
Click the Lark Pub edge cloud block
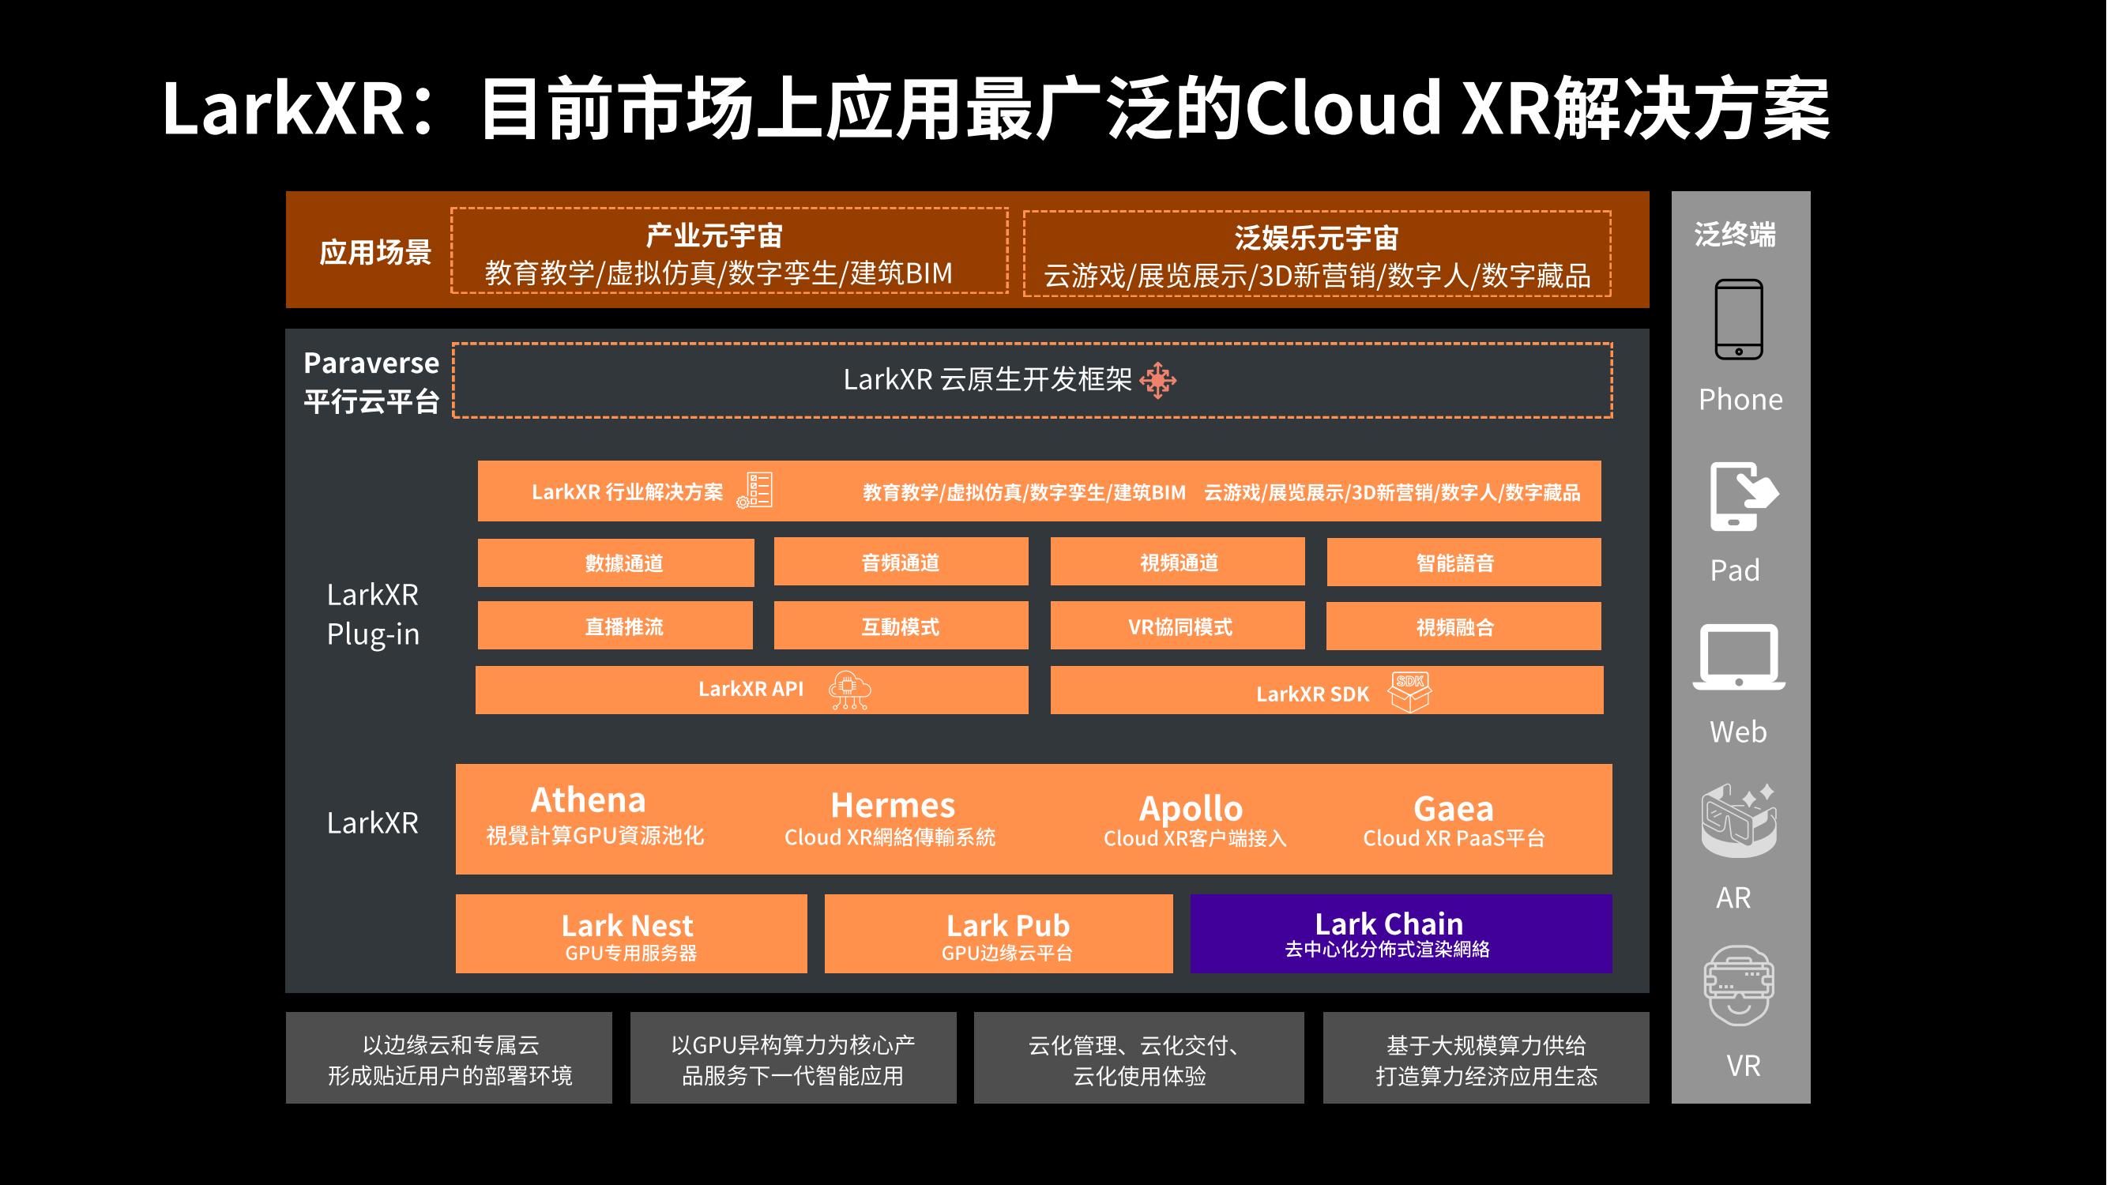pos(998,933)
